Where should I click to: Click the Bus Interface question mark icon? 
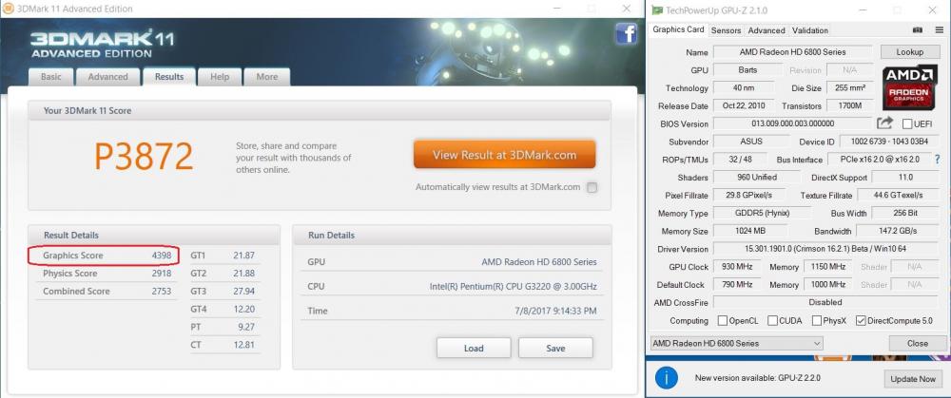click(x=937, y=160)
